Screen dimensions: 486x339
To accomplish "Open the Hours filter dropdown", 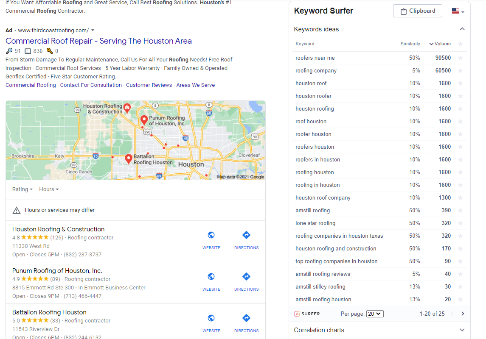I will pyautogui.click(x=49, y=189).
